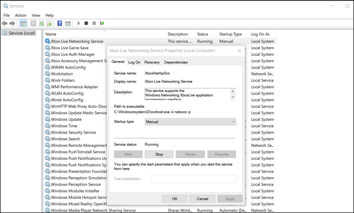Click the description box scroll down arrow

233,97
